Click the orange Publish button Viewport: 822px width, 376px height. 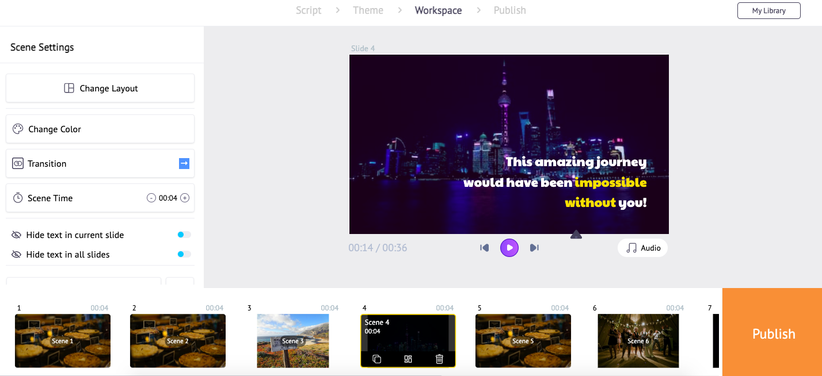(773, 333)
